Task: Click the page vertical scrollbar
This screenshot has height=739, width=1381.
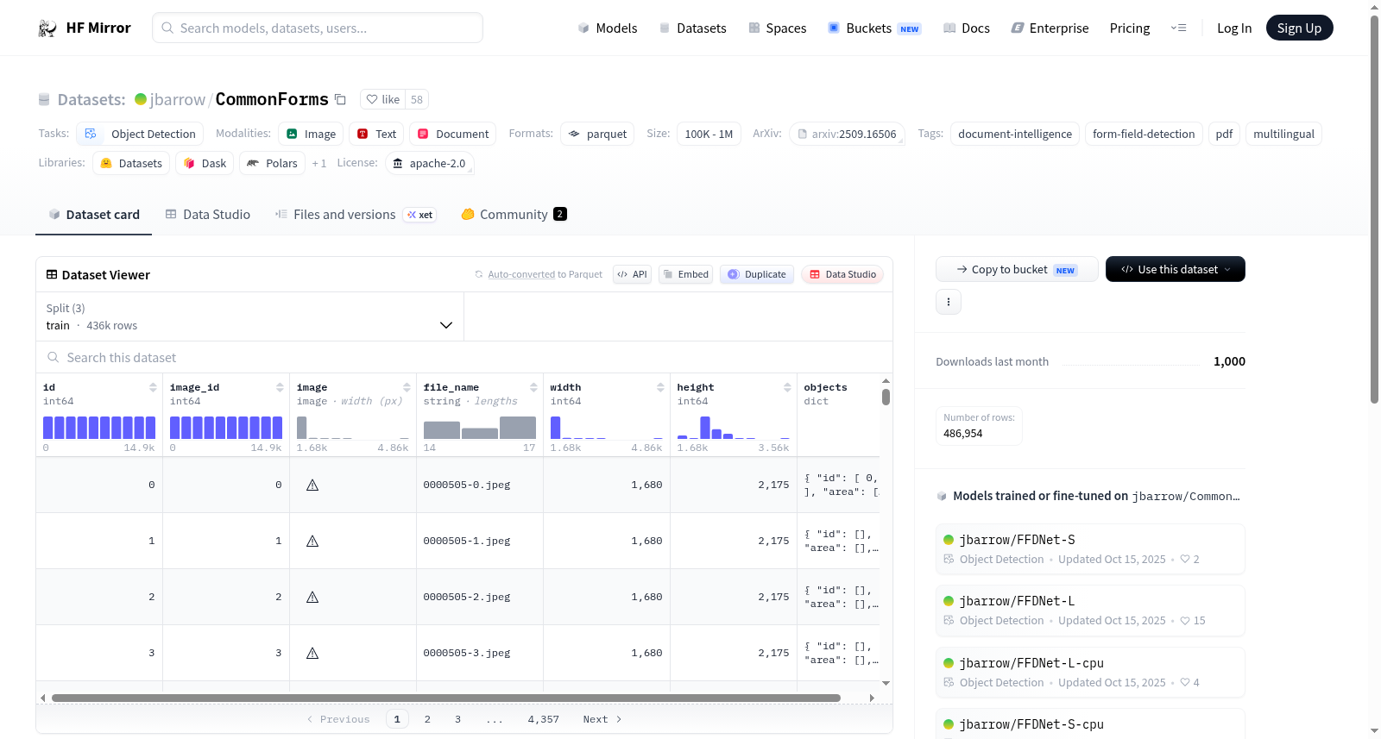Action: click(x=1375, y=209)
